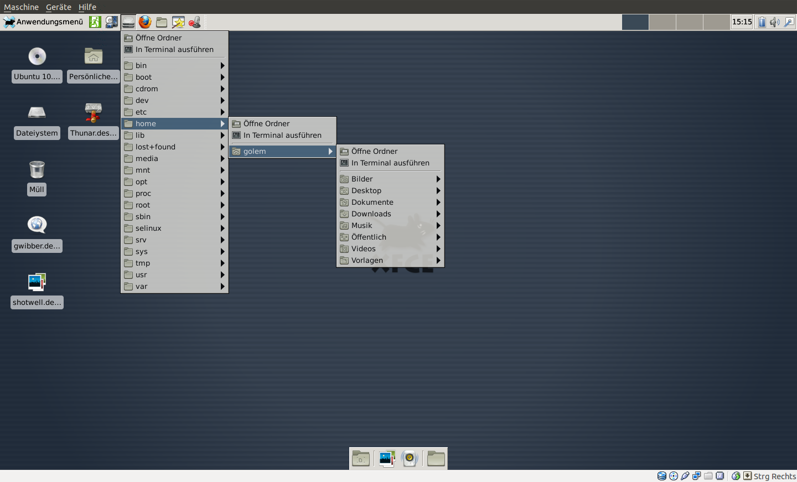Open the Geräte menu

(58, 7)
